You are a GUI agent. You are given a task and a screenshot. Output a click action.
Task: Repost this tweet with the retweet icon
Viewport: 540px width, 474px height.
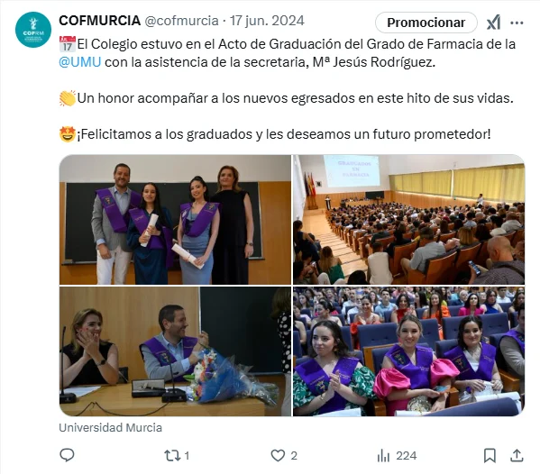(172, 456)
